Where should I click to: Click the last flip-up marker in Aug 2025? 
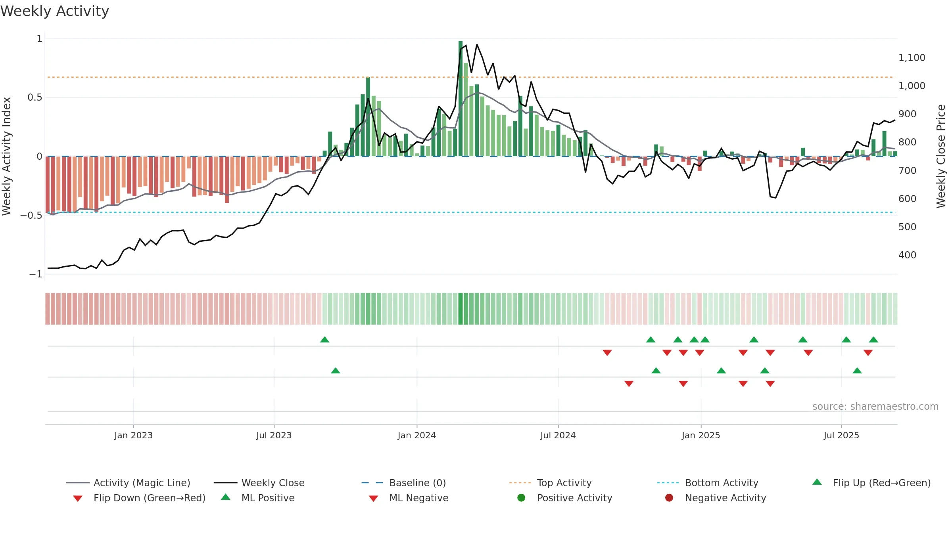(x=873, y=340)
